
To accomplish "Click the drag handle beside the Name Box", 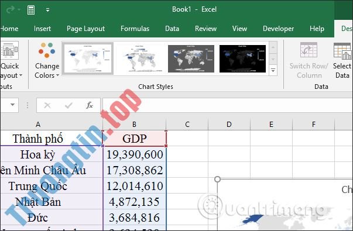I will pos(28,105).
